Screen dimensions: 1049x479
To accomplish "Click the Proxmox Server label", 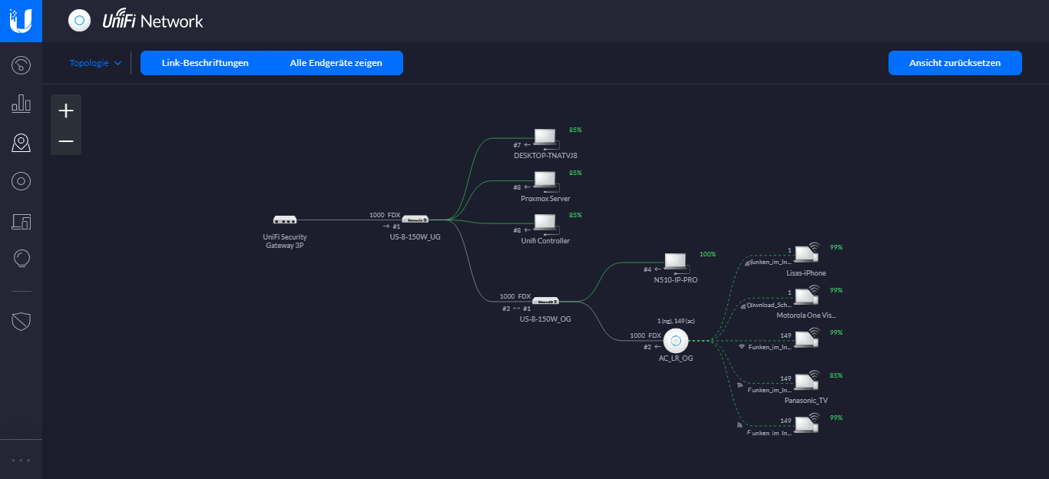I will pyautogui.click(x=545, y=199).
